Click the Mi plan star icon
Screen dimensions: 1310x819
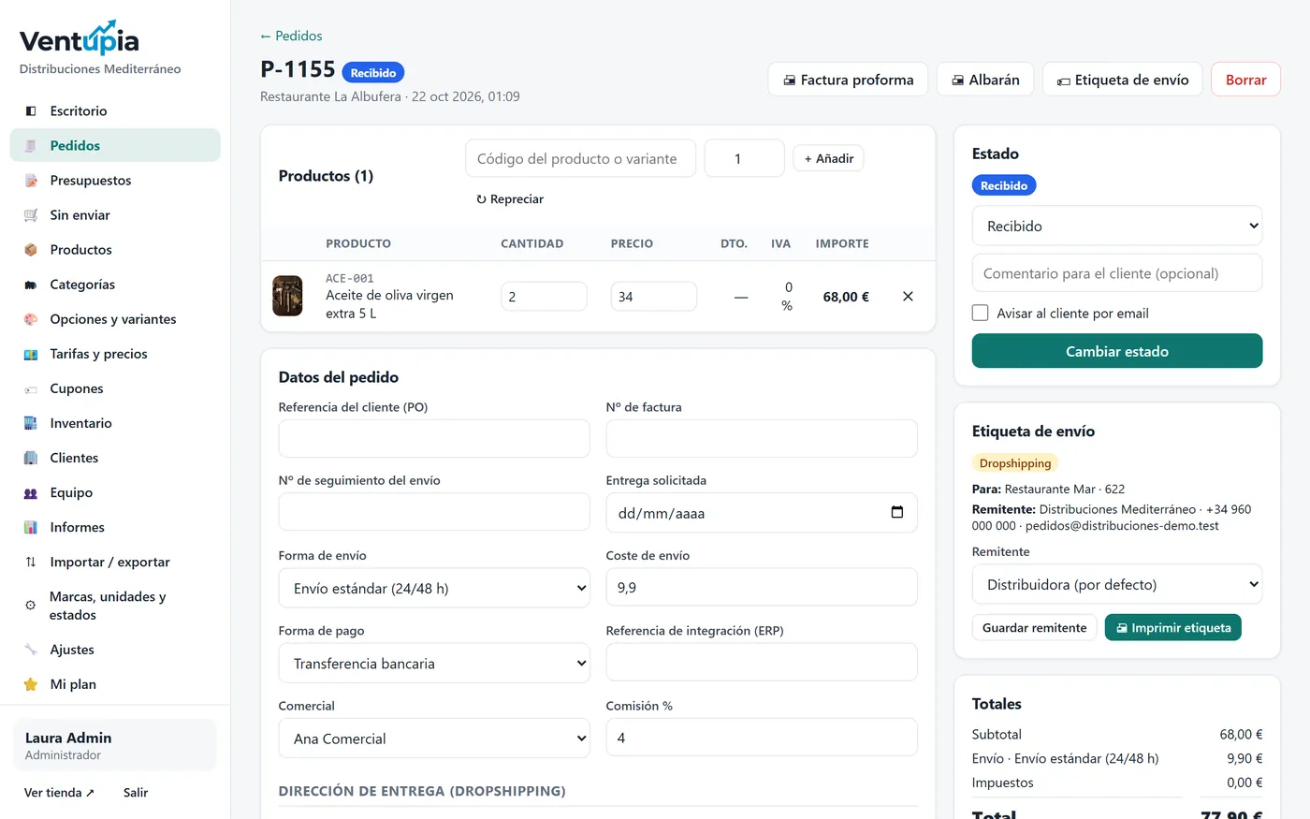31,684
